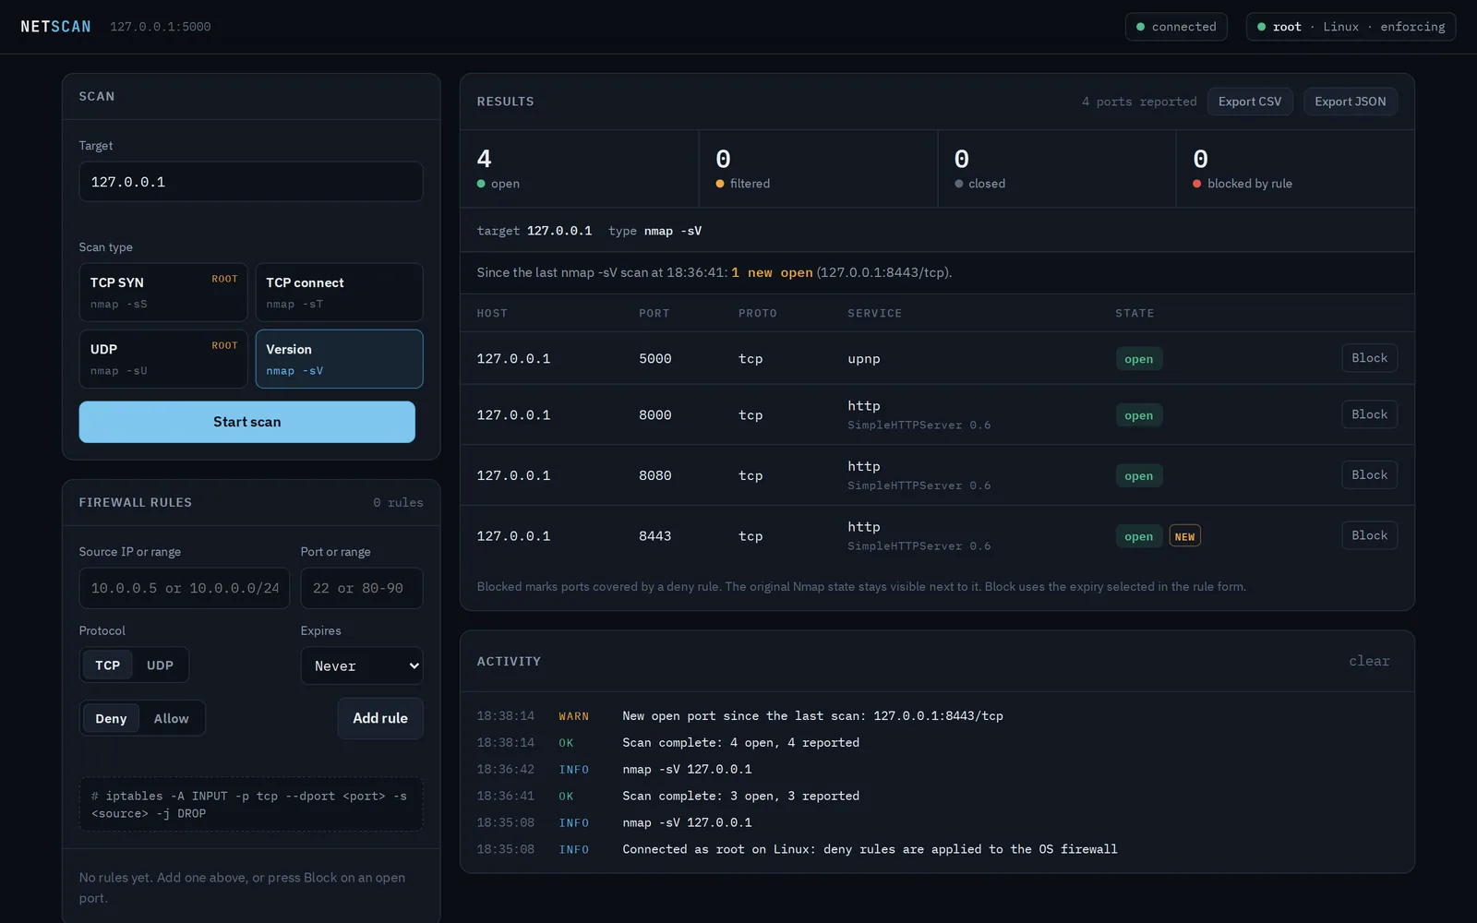The width and height of the screenshot is (1477, 923).
Task: Click the SERVICE column header
Action: tap(874, 314)
